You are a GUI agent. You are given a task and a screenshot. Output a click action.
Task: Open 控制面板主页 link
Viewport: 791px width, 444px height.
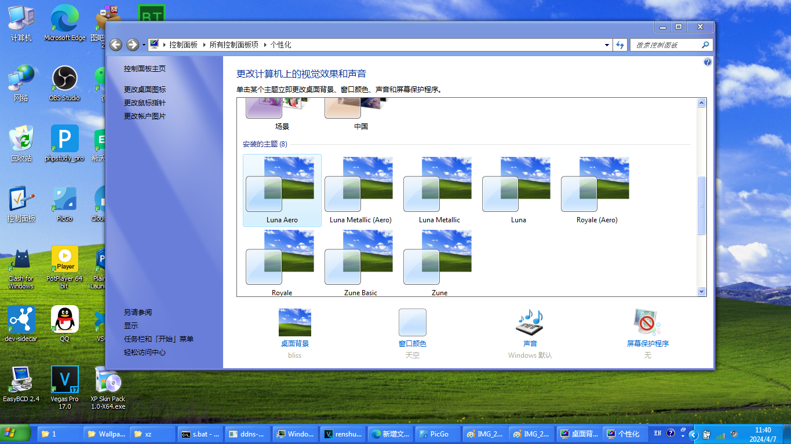[144, 68]
